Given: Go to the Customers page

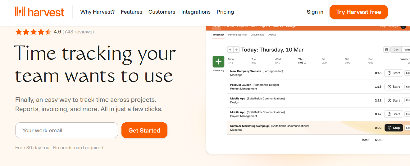Looking at the screenshot, I should pyautogui.click(x=162, y=12).
